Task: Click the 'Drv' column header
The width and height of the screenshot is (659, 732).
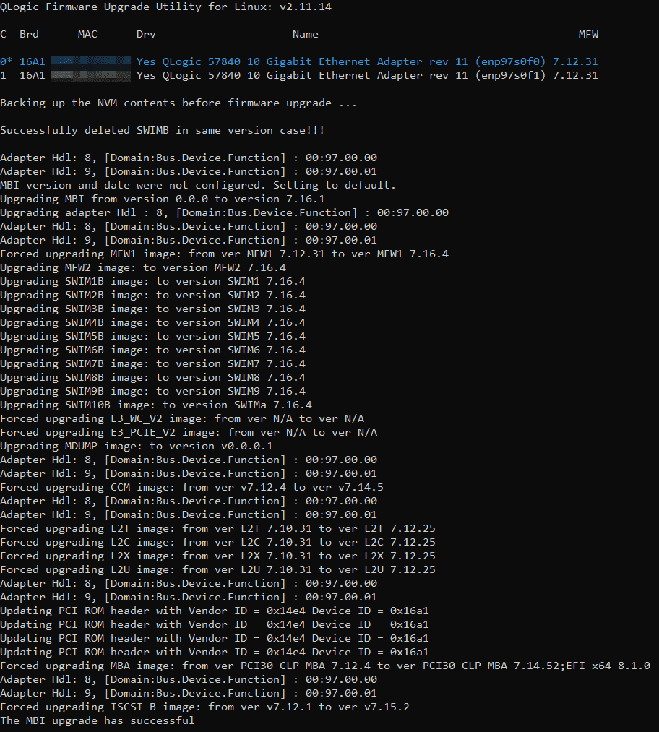Action: (146, 34)
